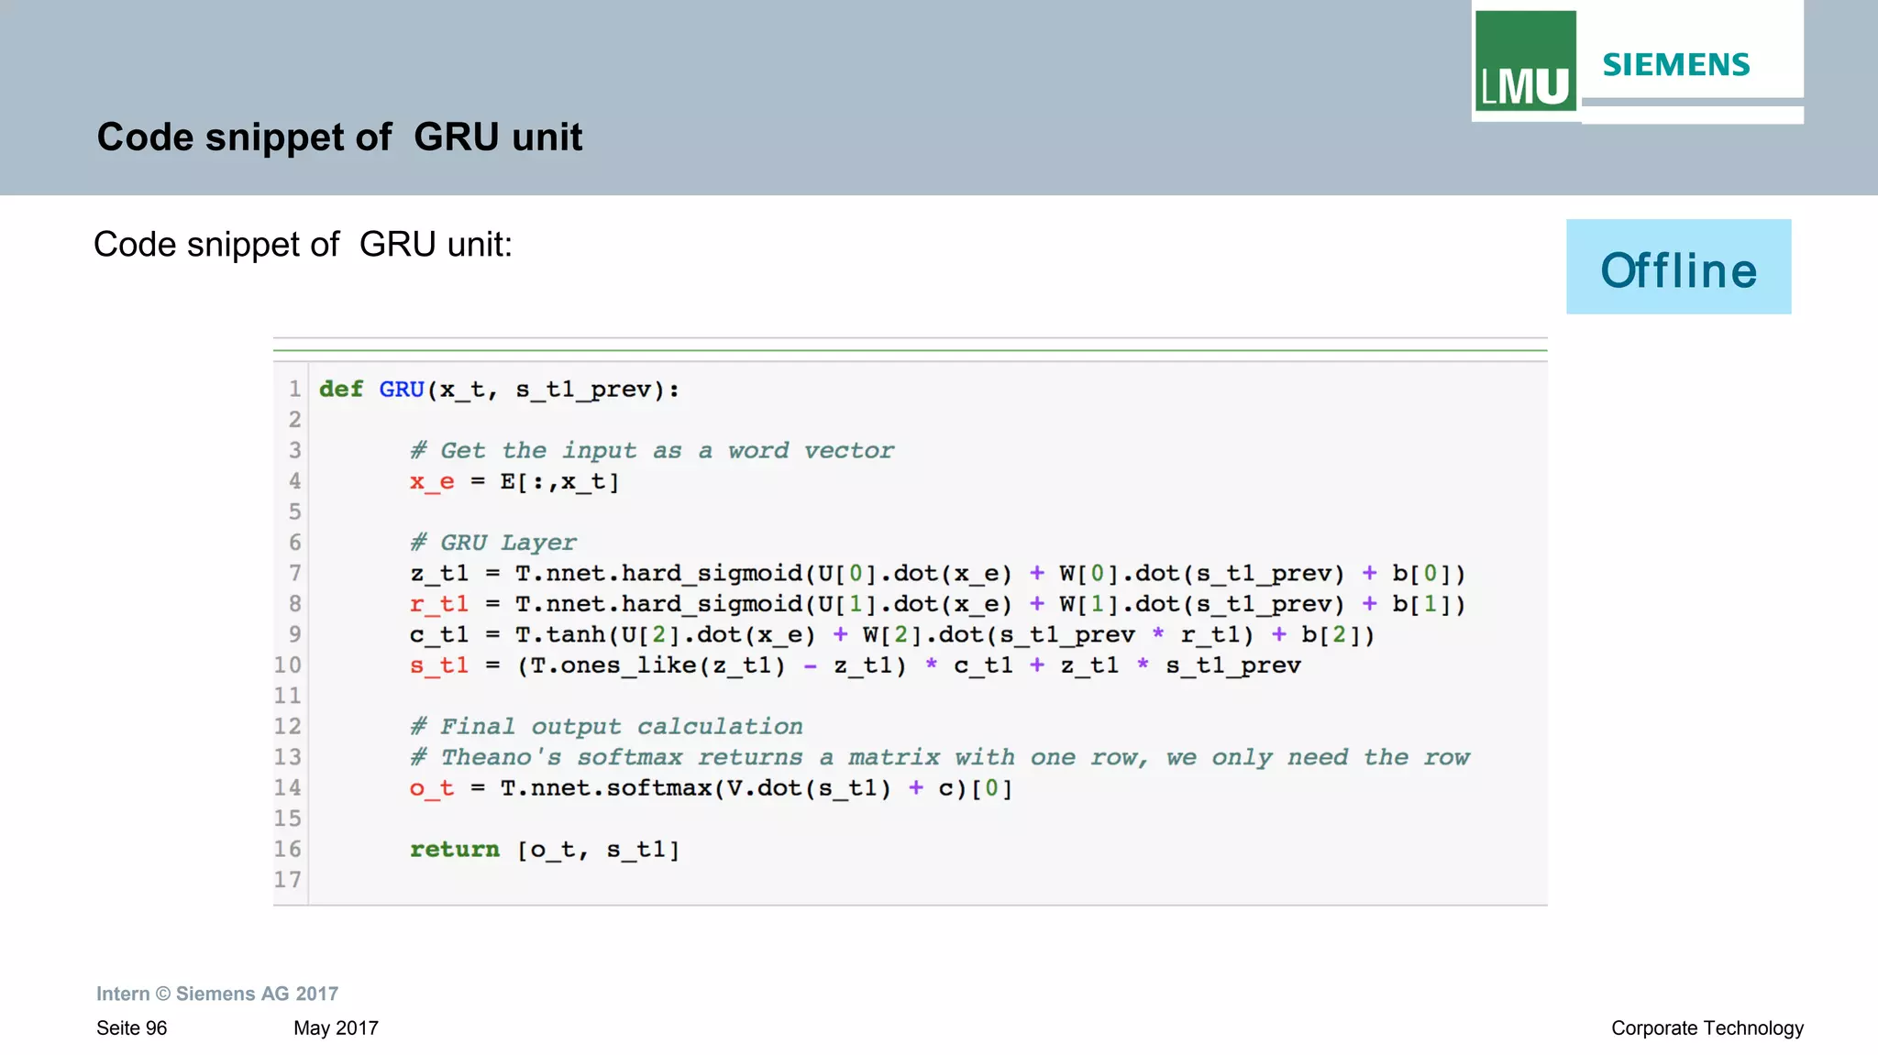1878x1055 pixels.
Task: Click line number 17 in the gutter
Action: tap(288, 880)
